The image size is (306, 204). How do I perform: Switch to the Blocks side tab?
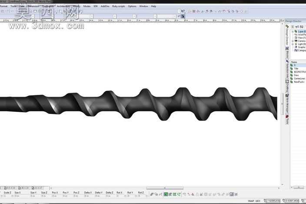click(287, 53)
